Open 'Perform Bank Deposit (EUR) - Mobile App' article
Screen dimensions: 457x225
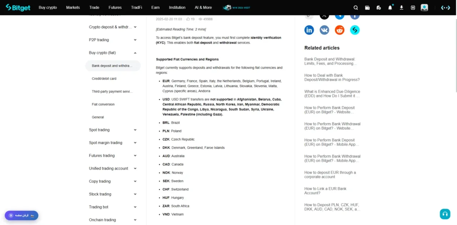tap(331, 142)
